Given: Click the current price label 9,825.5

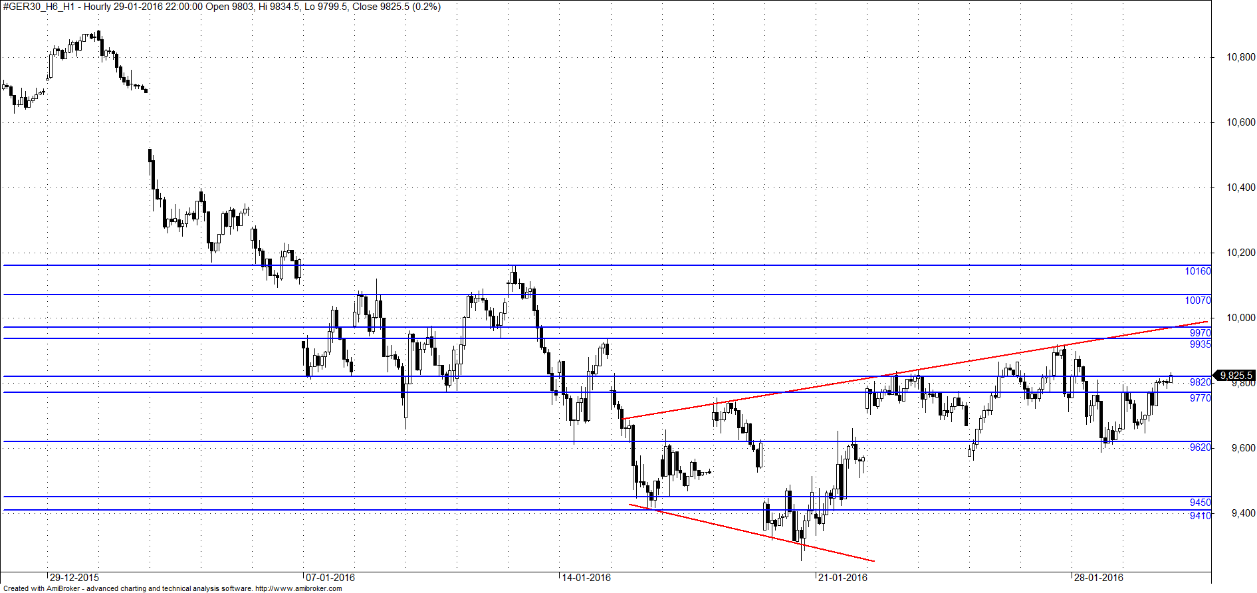Looking at the screenshot, I should [1234, 376].
